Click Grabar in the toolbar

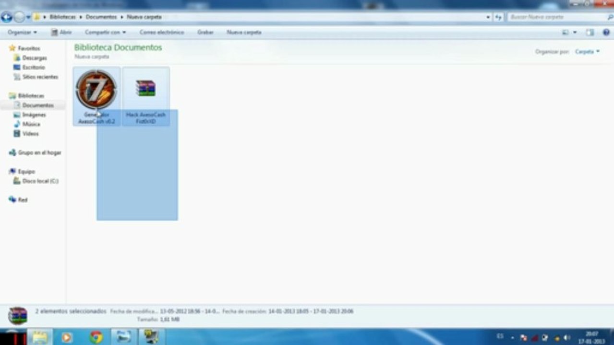coord(205,32)
